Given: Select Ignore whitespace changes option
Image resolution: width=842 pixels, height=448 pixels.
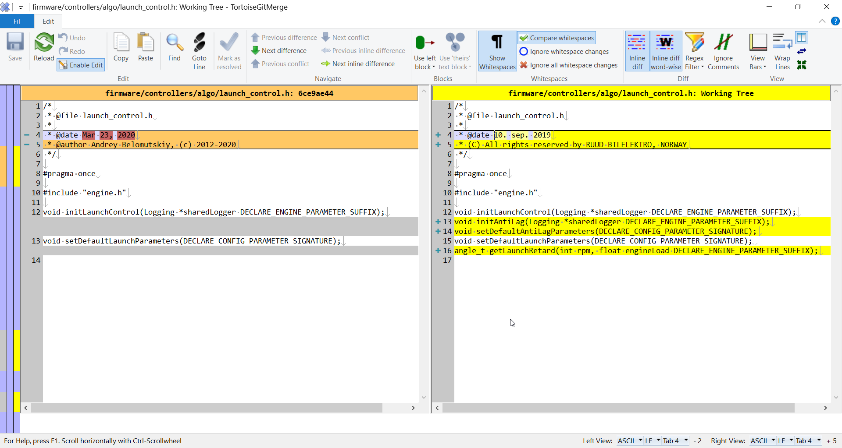Looking at the screenshot, I should pyautogui.click(x=564, y=52).
